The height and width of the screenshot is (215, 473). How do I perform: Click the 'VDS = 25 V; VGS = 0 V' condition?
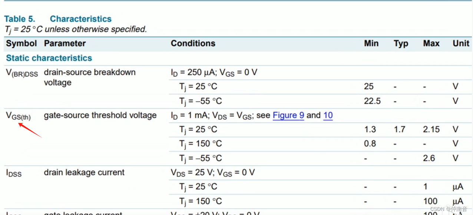[x=213, y=173]
